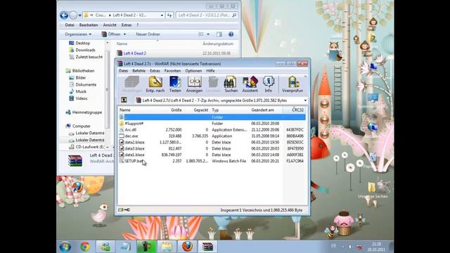Viewport: 450px width, 253px height.
Task: Select Bibliotheken in navigation pane
Action: tap(83, 71)
